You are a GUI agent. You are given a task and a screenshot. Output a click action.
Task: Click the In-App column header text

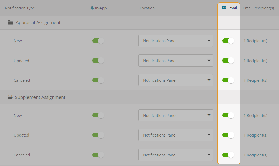point(101,8)
